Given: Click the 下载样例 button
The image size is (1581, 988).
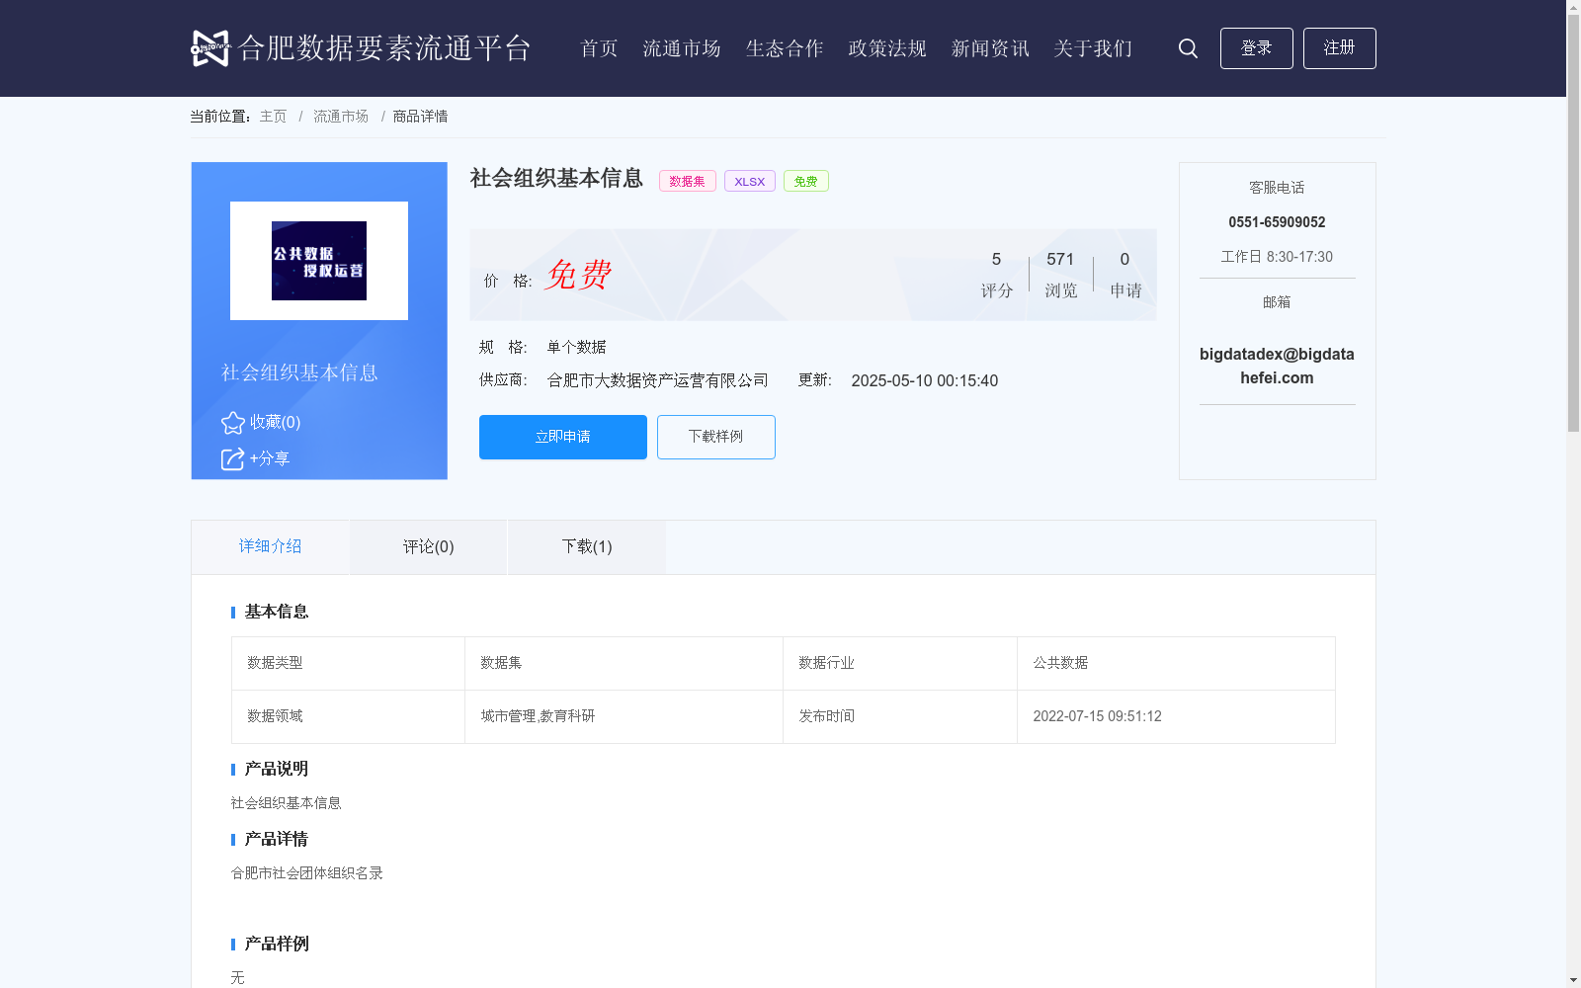Looking at the screenshot, I should [x=716, y=437].
